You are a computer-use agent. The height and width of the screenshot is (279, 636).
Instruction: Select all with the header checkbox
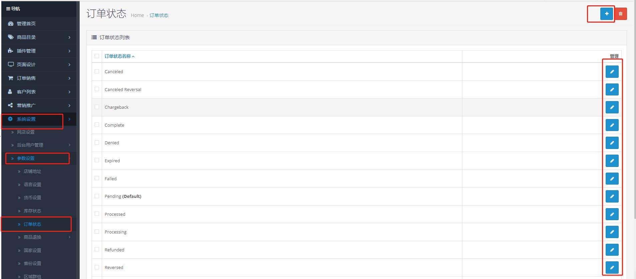click(97, 56)
